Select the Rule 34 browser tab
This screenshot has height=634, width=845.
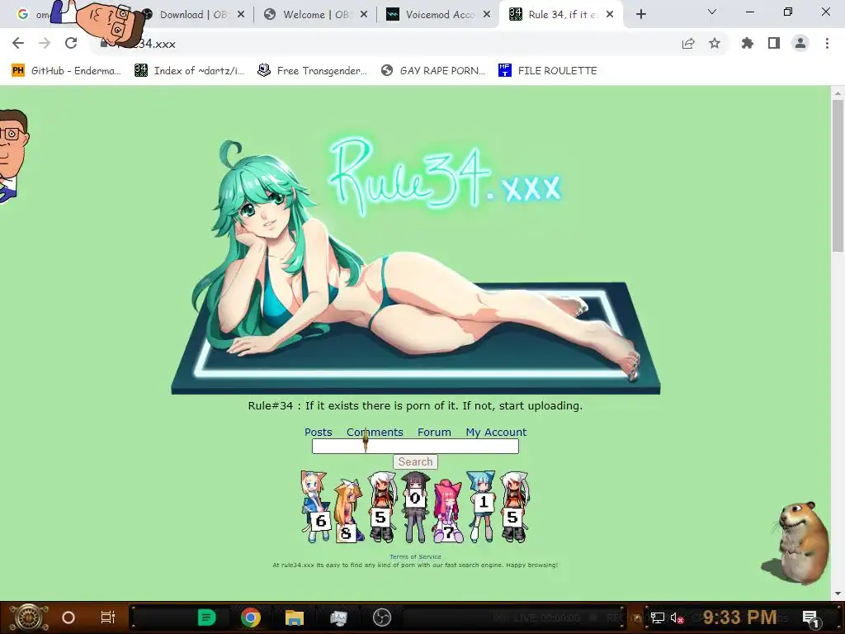560,15
